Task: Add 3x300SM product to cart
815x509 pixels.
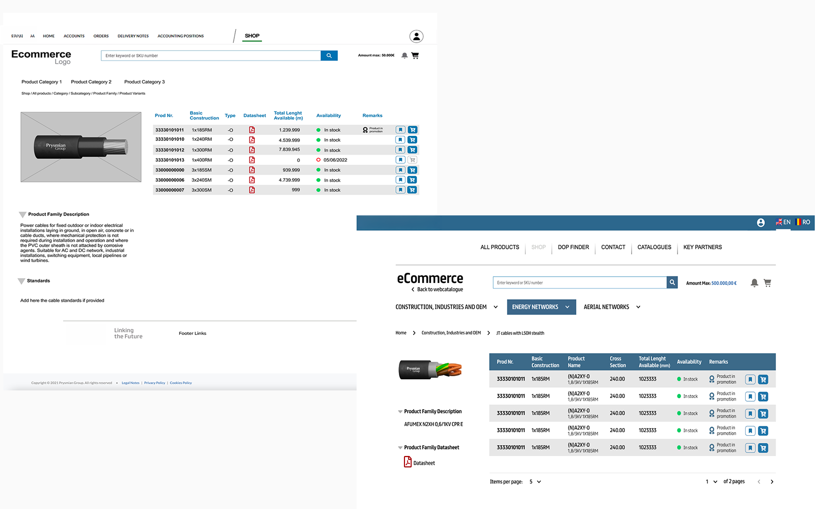Action: coord(413,190)
